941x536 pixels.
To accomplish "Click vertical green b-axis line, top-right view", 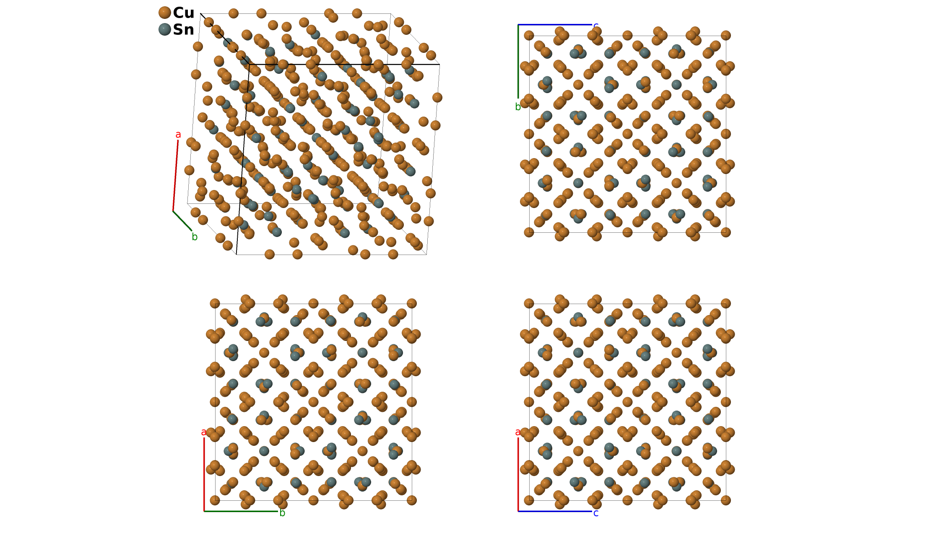I will [x=518, y=61].
